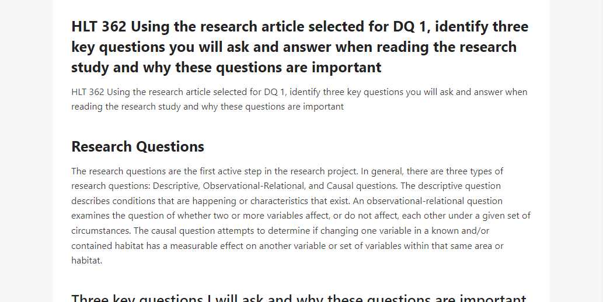The image size is (603, 302).
Task: Click "reading the research study" in the non-bold subtitle
Action: [x=126, y=107]
